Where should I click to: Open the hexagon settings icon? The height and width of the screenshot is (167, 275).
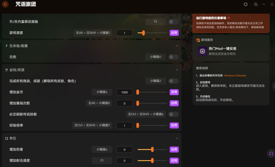(256, 4)
